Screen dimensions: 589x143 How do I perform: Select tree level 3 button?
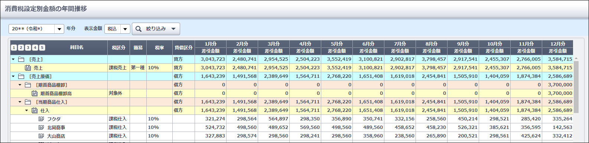point(28,47)
